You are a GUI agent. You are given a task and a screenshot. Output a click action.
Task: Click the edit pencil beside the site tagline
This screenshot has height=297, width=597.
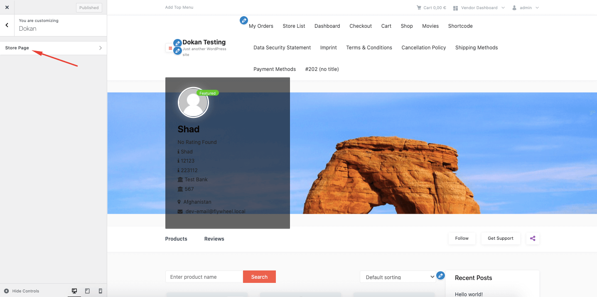pyautogui.click(x=177, y=51)
